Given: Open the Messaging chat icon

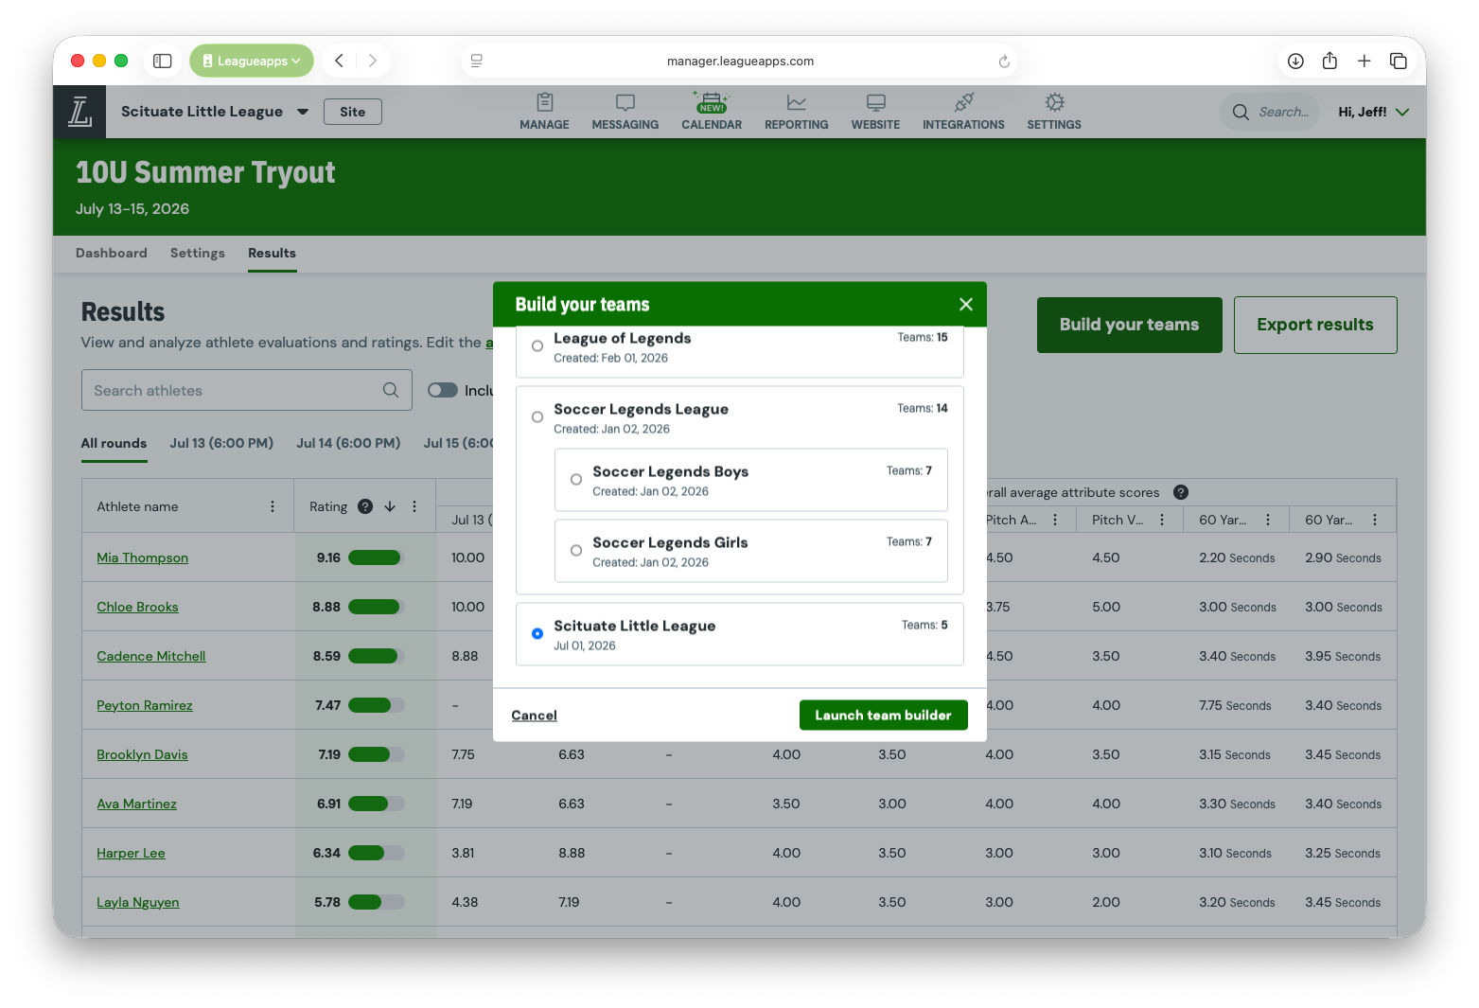Looking at the screenshot, I should click(x=625, y=102).
